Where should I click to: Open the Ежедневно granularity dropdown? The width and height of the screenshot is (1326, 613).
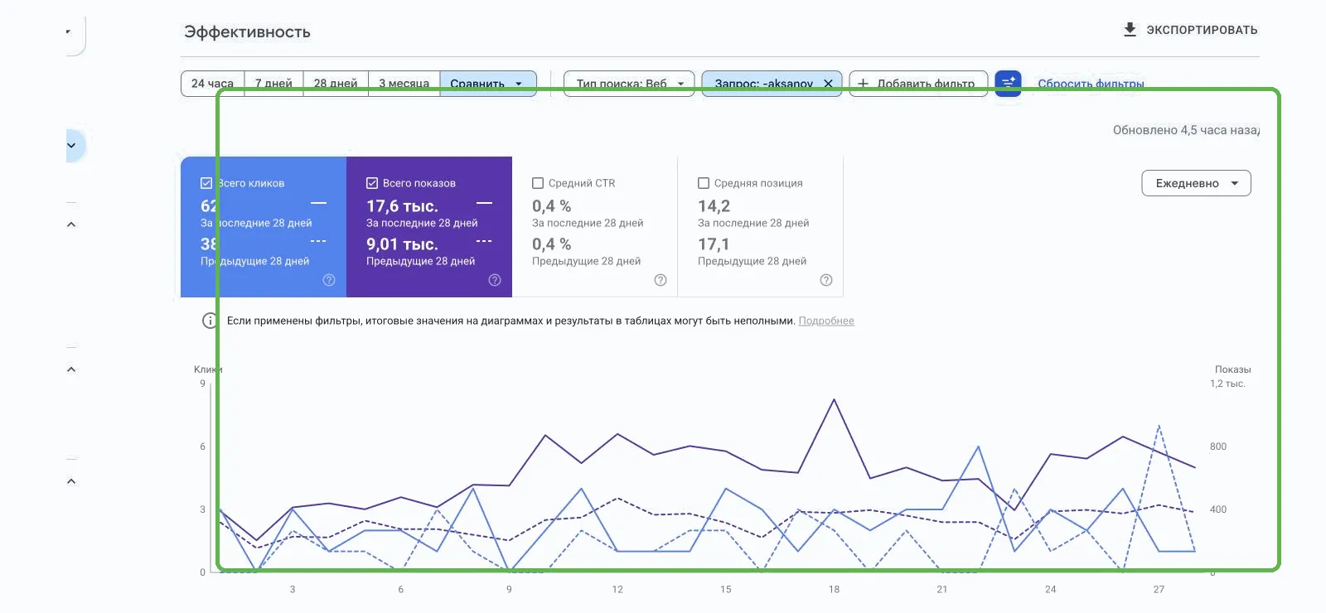pos(1196,183)
